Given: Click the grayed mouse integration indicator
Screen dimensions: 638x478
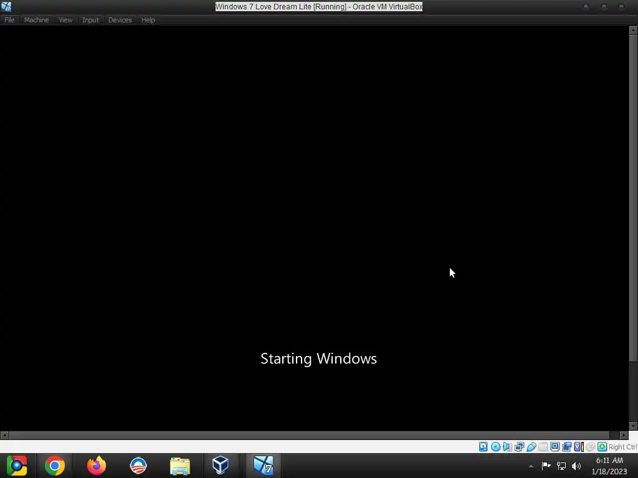Looking at the screenshot, I should pyautogui.click(x=590, y=447).
